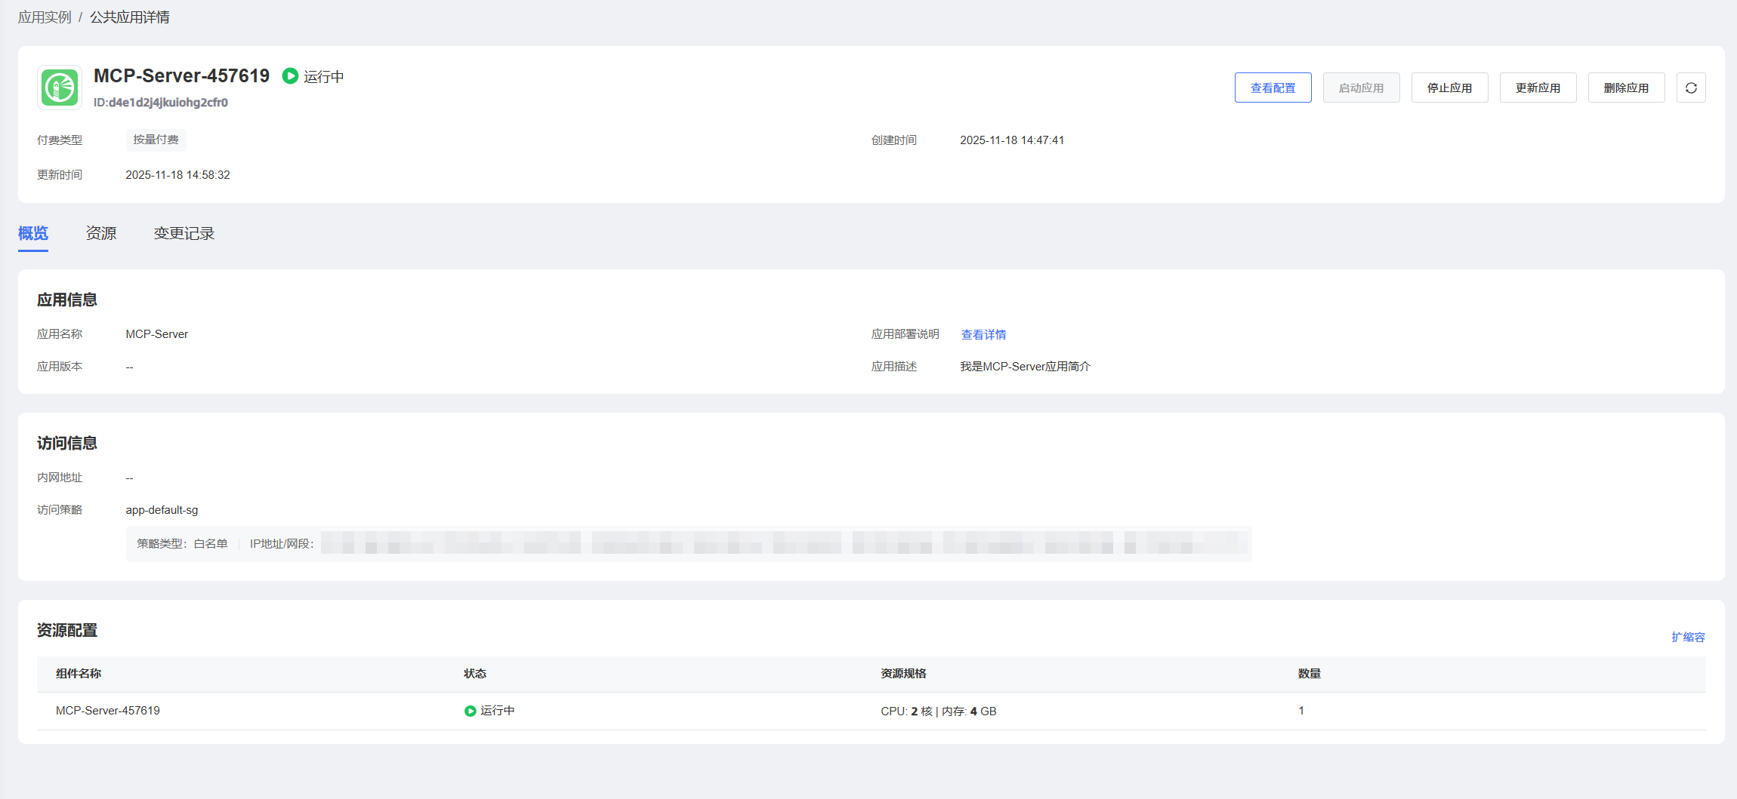The height and width of the screenshot is (799, 1737).
Task: Select MCP-Server-457619 row in component table
Action: pos(108,711)
